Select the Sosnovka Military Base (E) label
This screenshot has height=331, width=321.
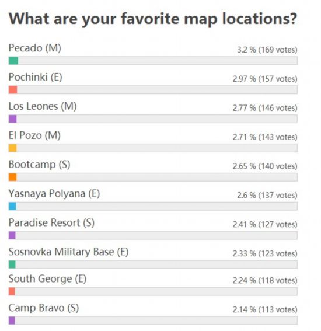(69, 252)
